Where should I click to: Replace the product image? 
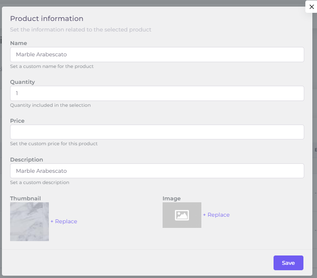point(217,215)
